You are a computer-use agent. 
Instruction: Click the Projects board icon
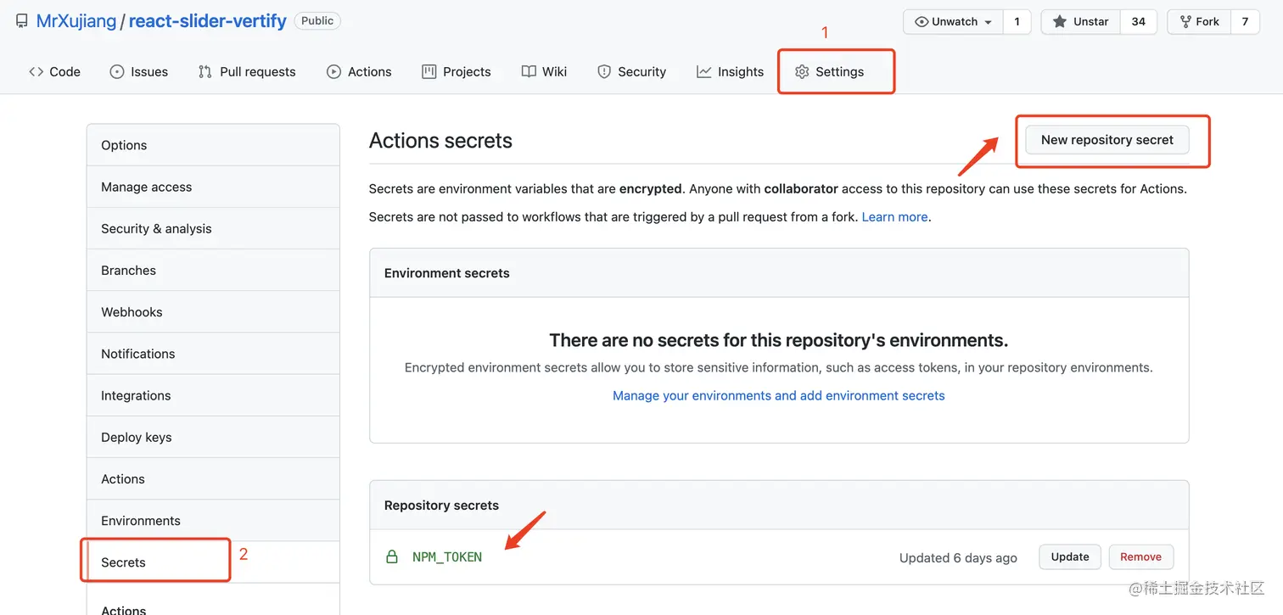[x=429, y=72]
